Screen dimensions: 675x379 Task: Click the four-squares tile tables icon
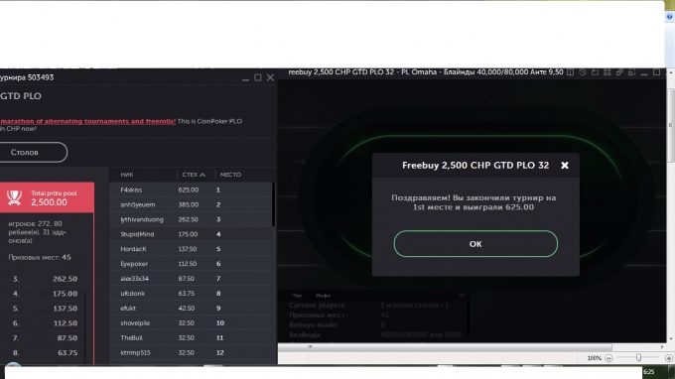click(607, 72)
